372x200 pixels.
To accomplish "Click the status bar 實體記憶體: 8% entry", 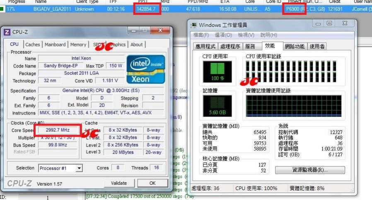I will pos(307,188).
